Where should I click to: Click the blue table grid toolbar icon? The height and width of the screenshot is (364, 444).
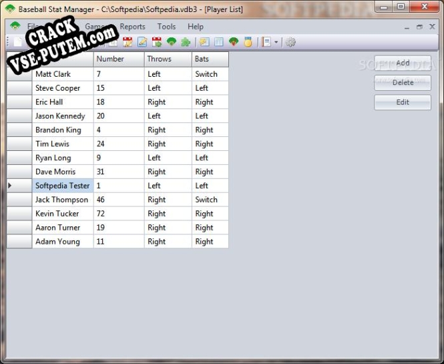(x=219, y=42)
